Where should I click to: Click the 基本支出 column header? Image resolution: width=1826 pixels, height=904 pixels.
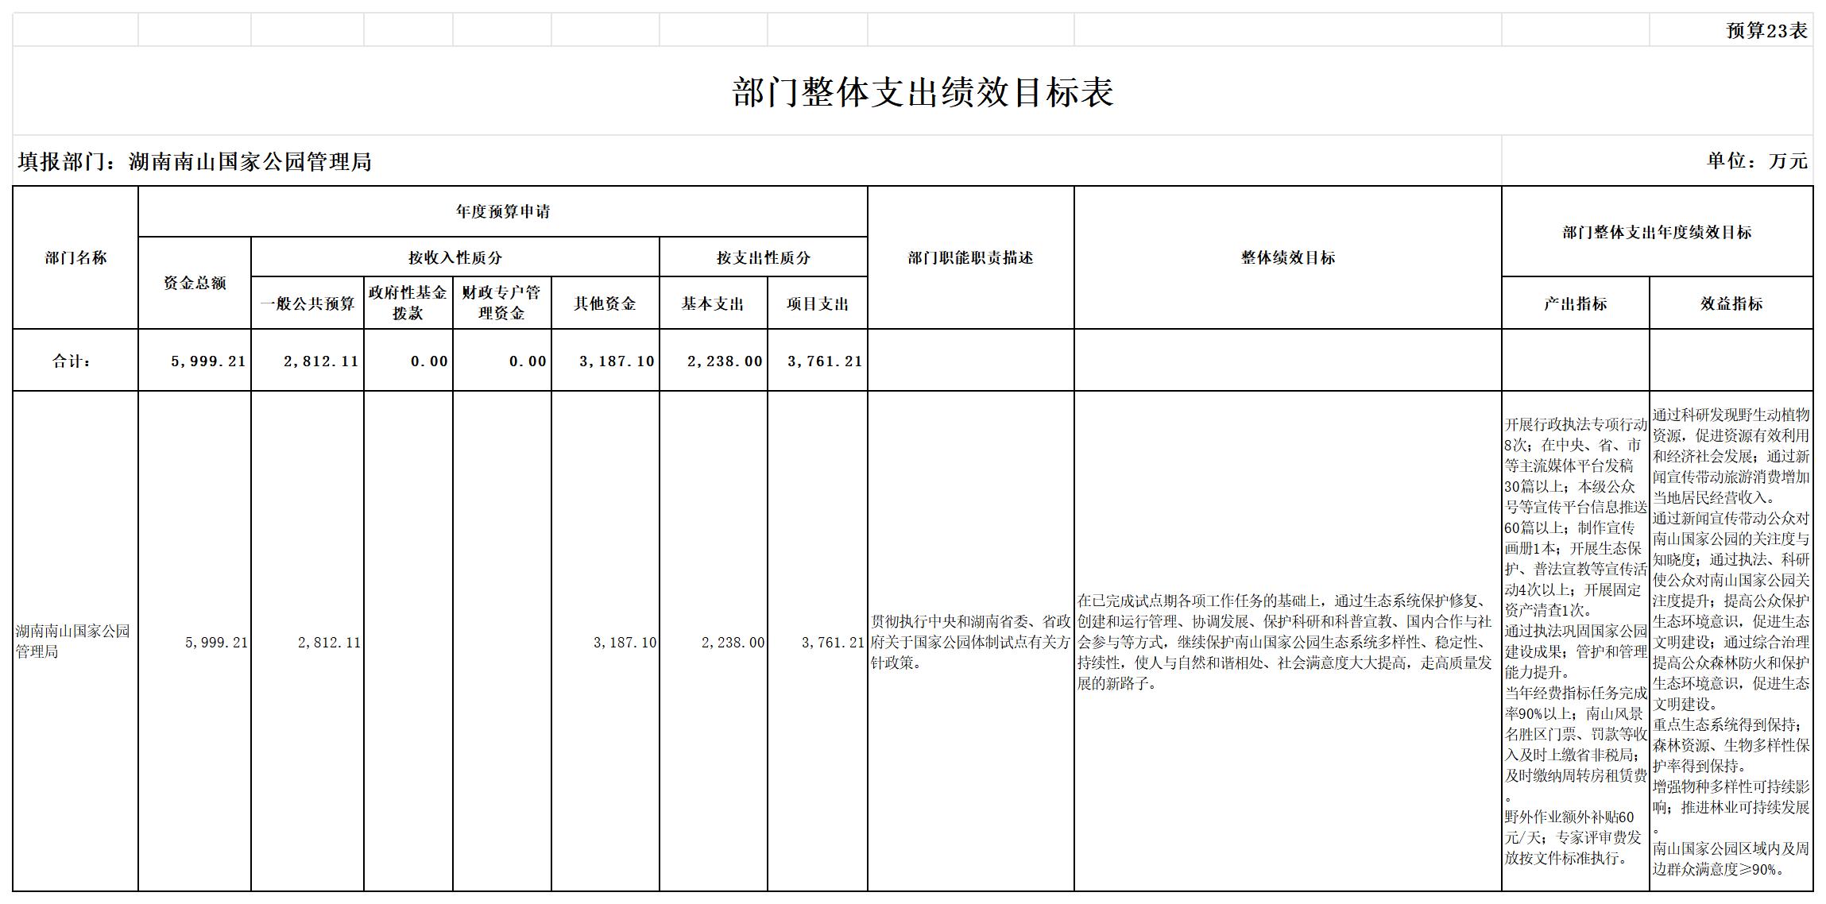(x=713, y=303)
